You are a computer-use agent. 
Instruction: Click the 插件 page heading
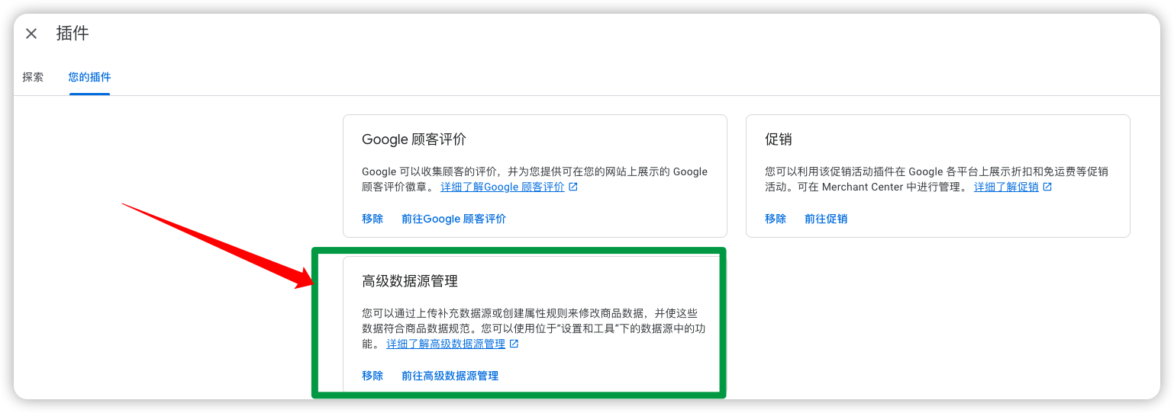[x=73, y=34]
